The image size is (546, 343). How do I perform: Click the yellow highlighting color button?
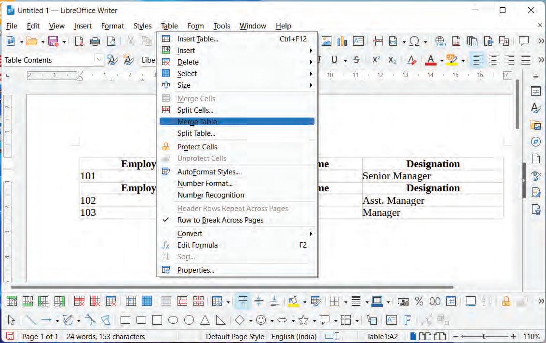click(x=452, y=60)
